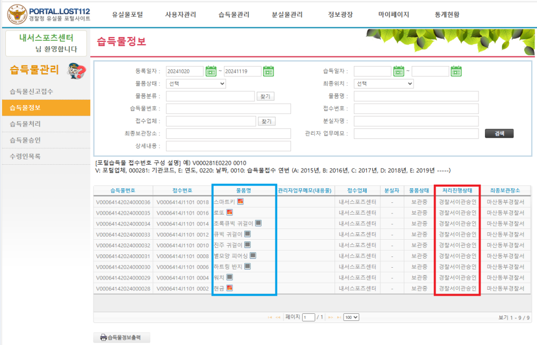This screenshot has height=345, width=537.
Task: Select 습득물처리 in the sidebar
Action: click(25, 124)
